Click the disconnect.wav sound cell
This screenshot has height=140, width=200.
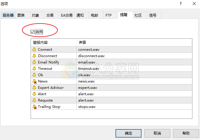coord(134,56)
